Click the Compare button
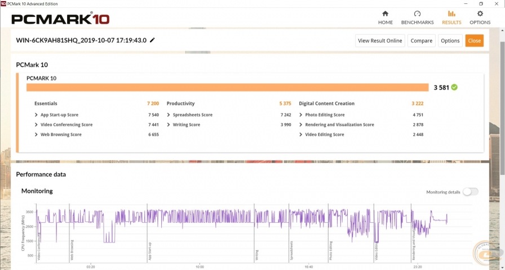 coord(421,40)
